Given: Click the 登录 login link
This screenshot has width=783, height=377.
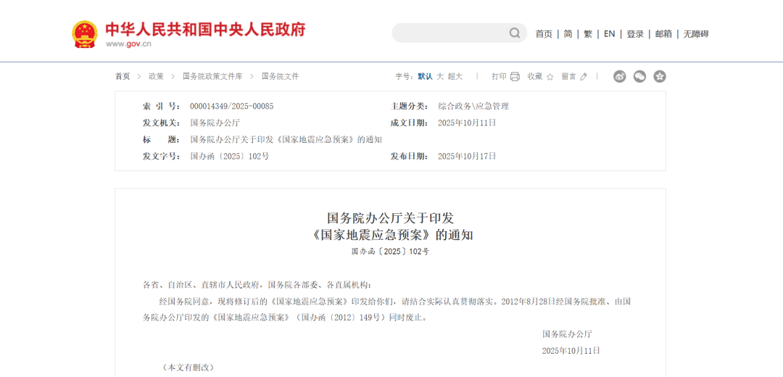Looking at the screenshot, I should click(x=635, y=34).
